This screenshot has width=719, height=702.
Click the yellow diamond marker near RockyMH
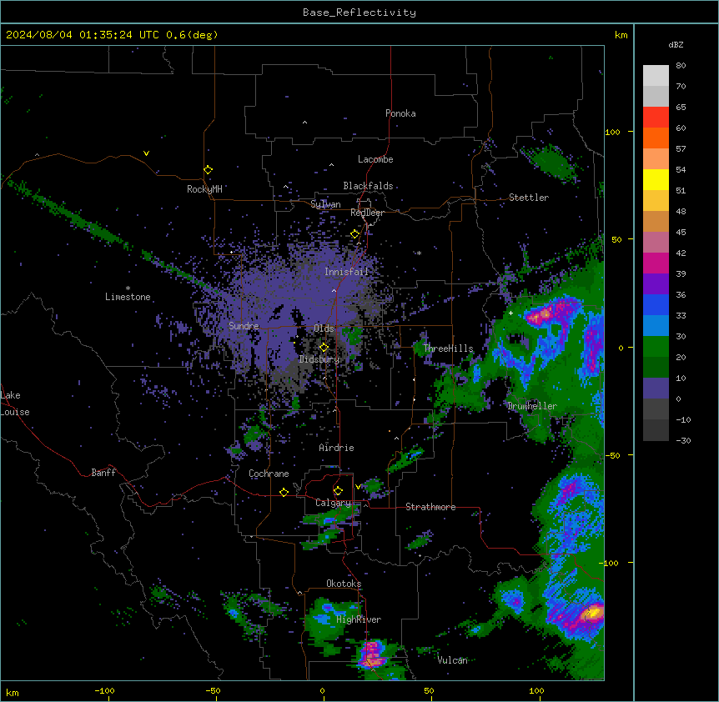[209, 170]
